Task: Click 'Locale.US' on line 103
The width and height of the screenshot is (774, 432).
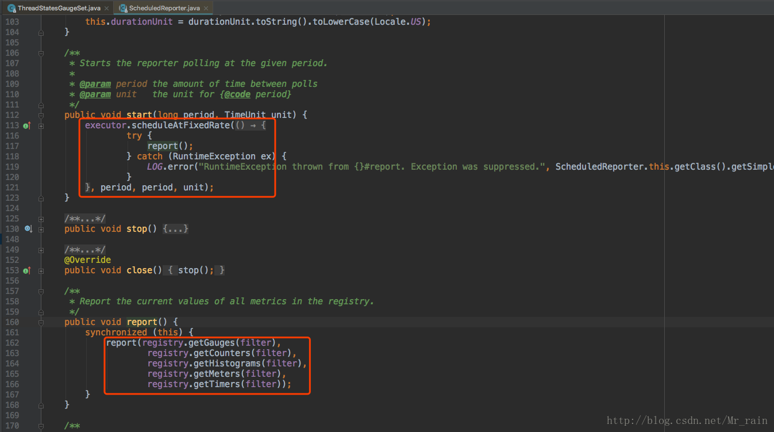Action: pos(398,22)
